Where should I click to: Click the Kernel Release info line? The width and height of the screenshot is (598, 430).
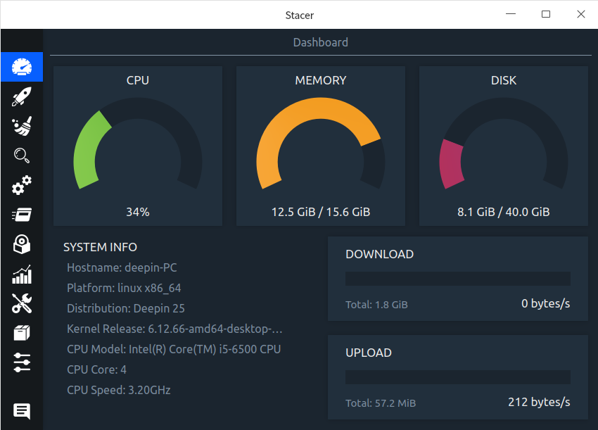click(174, 329)
